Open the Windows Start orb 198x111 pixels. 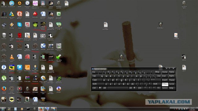tap(3, 109)
